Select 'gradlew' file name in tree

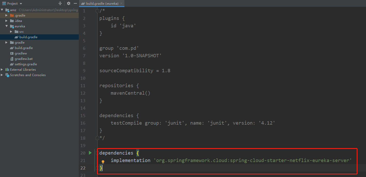click(21, 53)
